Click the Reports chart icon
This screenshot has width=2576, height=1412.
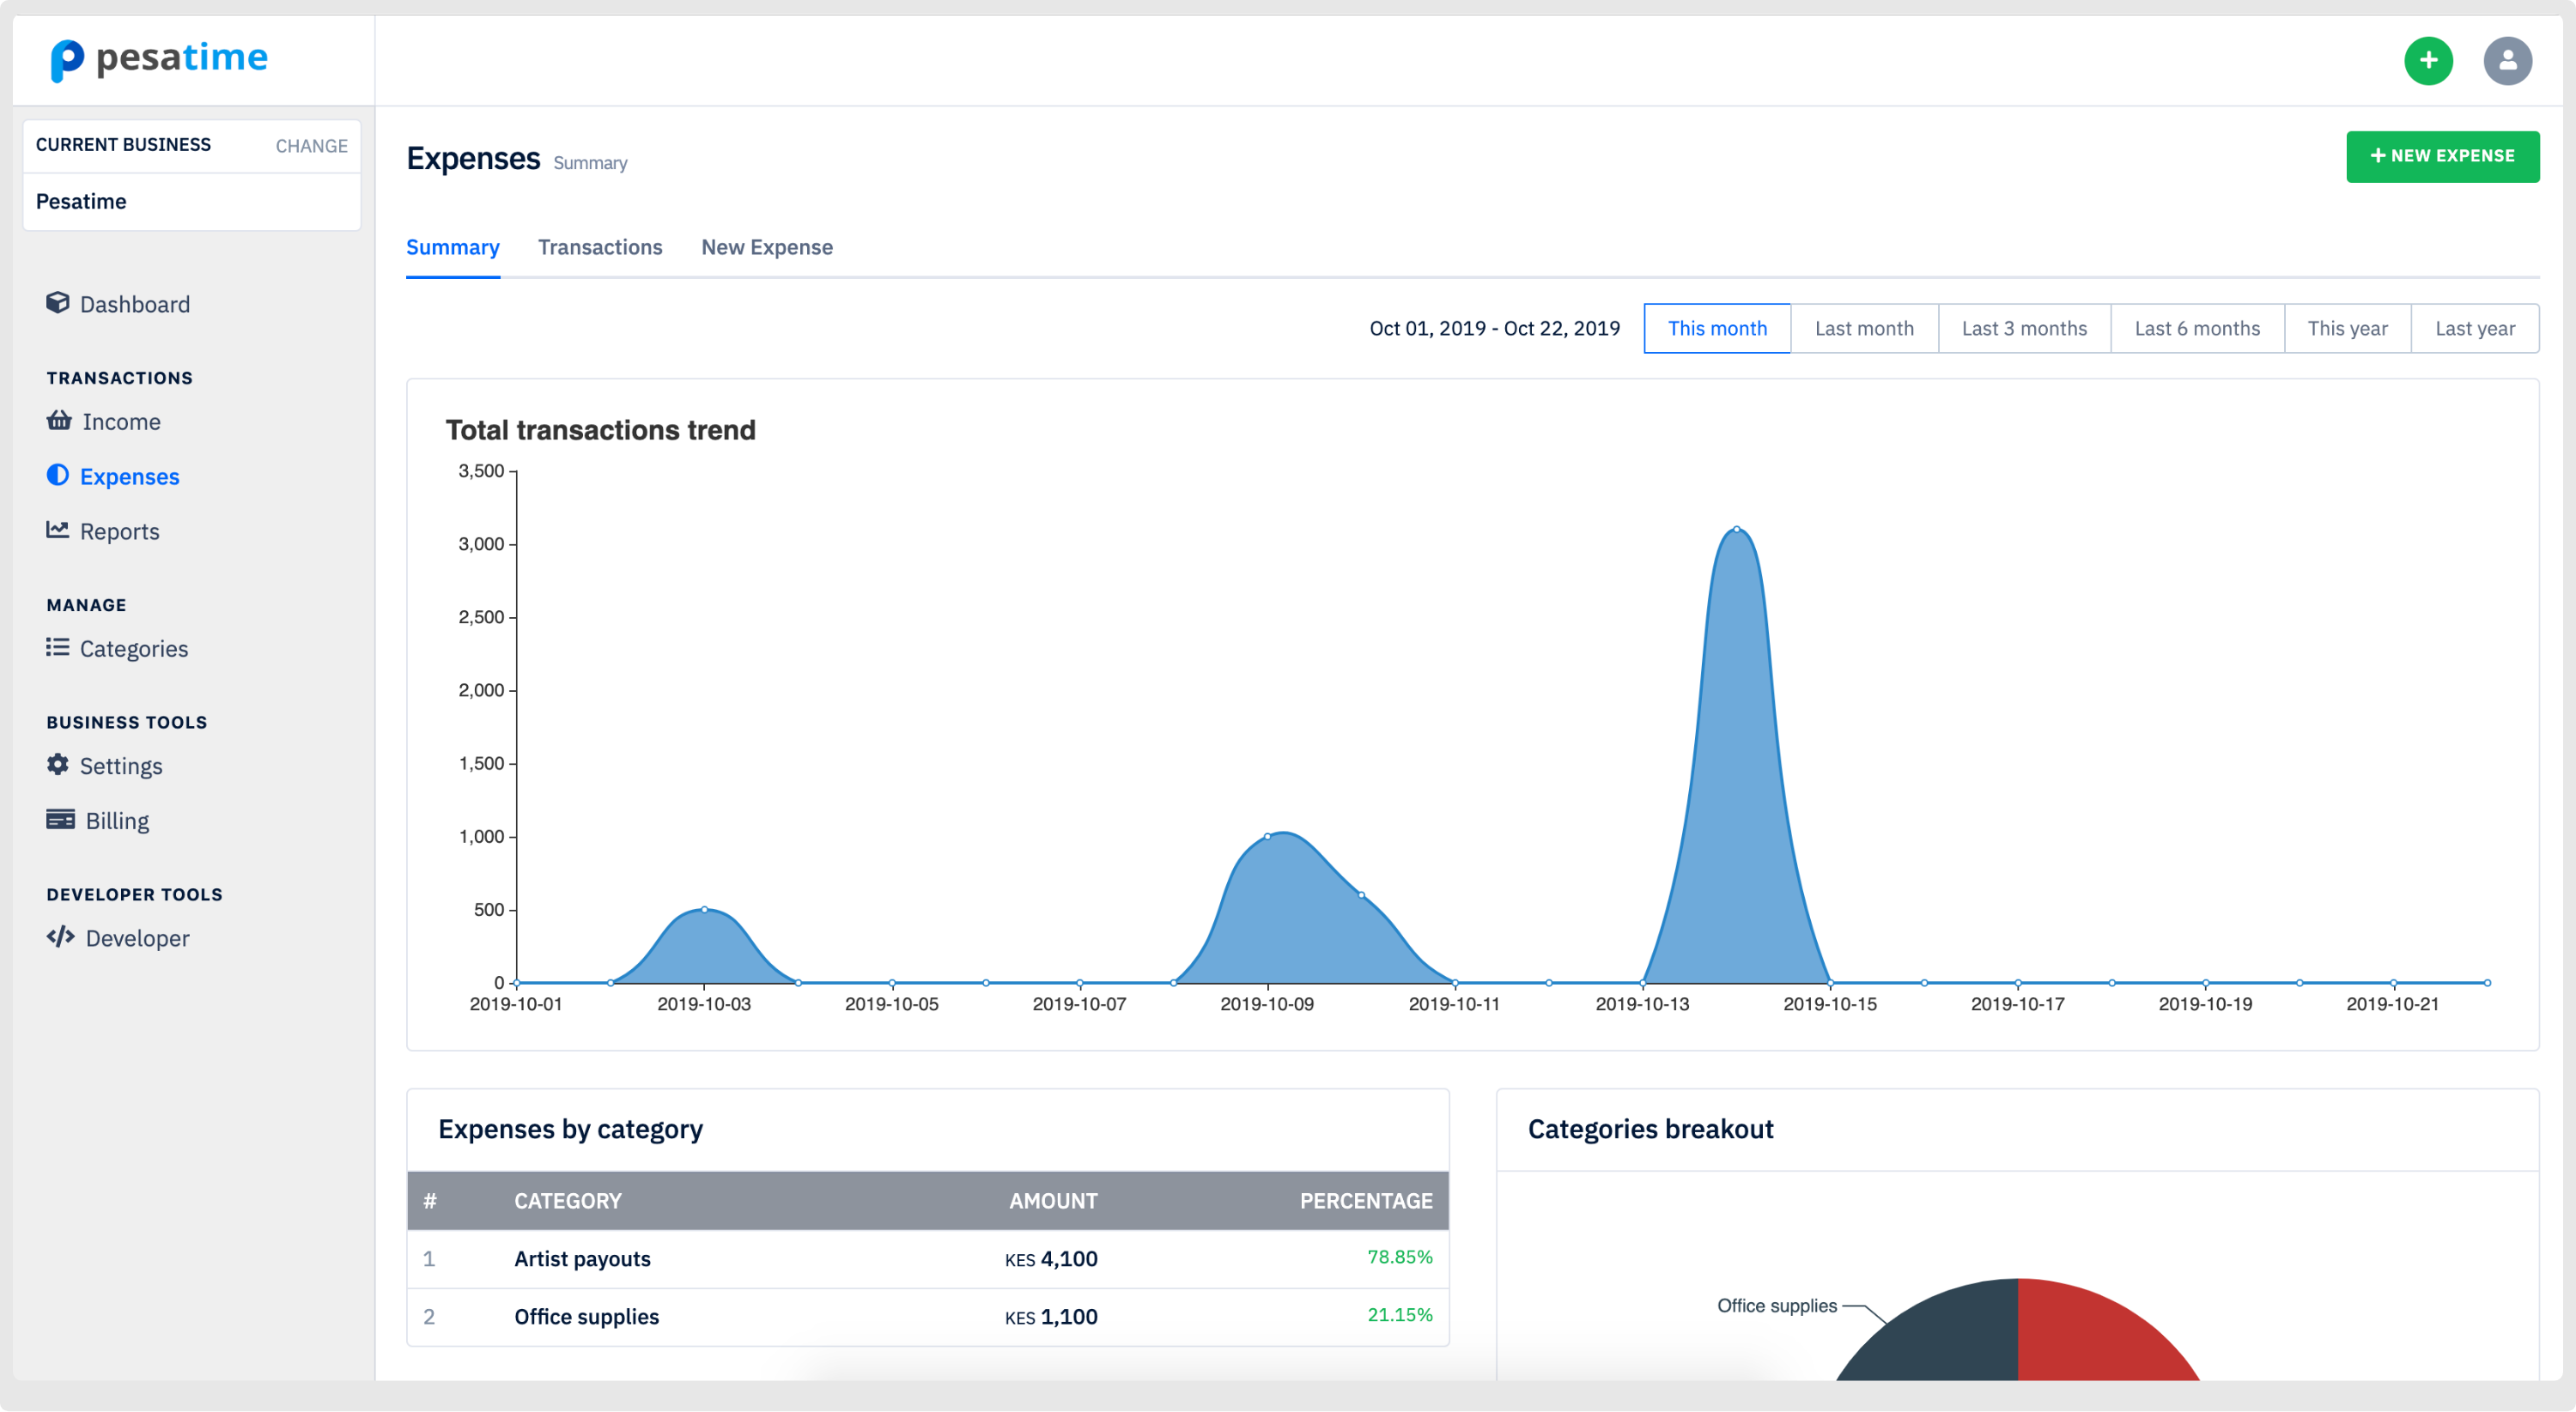pyautogui.click(x=58, y=530)
